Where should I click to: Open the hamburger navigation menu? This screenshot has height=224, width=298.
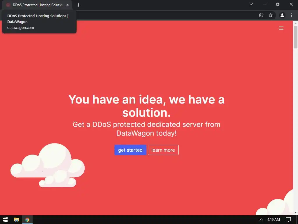click(281, 28)
